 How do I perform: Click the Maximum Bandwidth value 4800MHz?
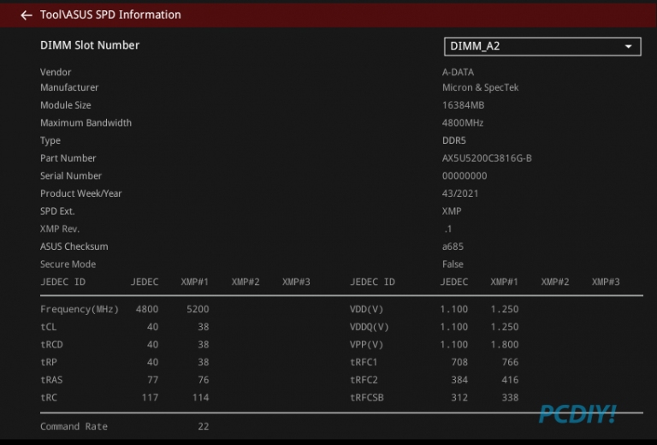pos(463,122)
